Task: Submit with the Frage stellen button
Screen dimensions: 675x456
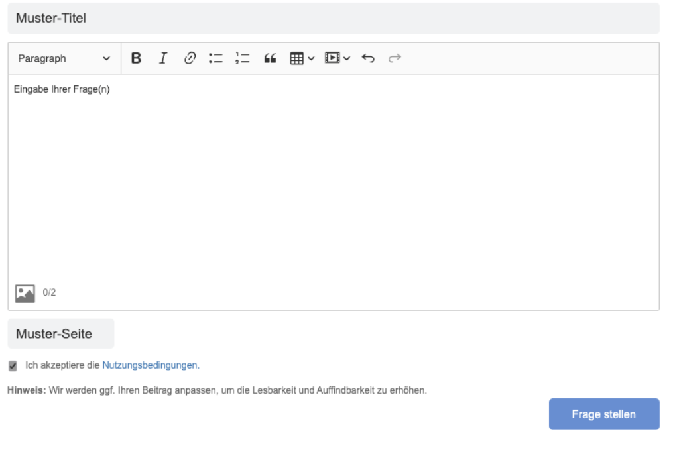Action: click(x=604, y=414)
